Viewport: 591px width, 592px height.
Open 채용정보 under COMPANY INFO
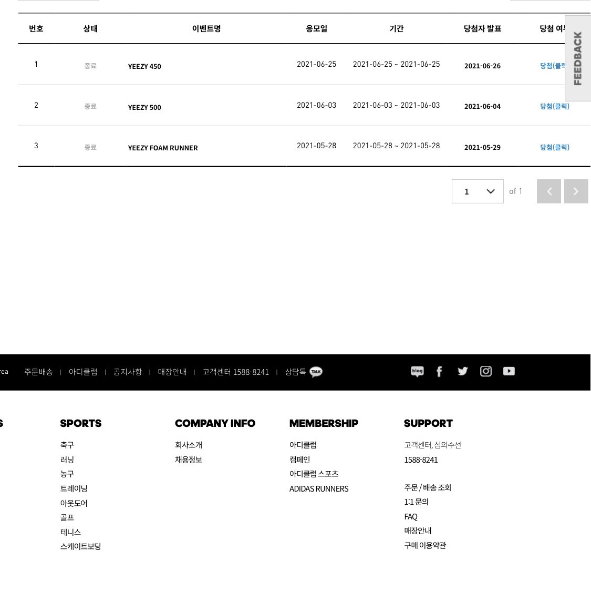(x=189, y=460)
